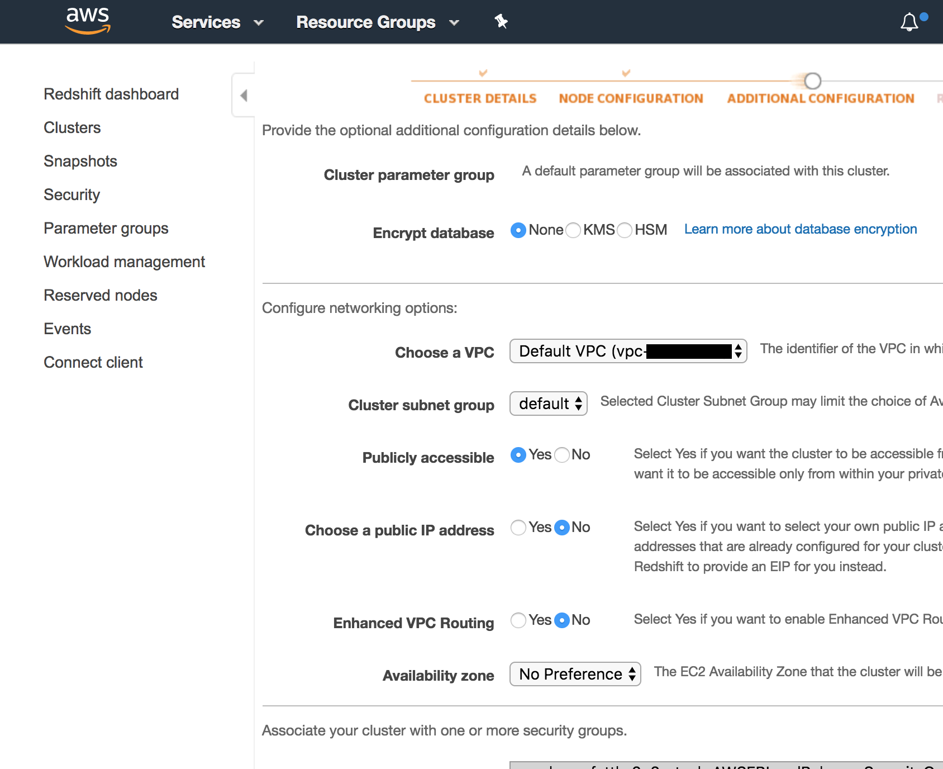This screenshot has width=943, height=769.
Task: Navigate to Parameter groups in sidebar
Action: 106,229
